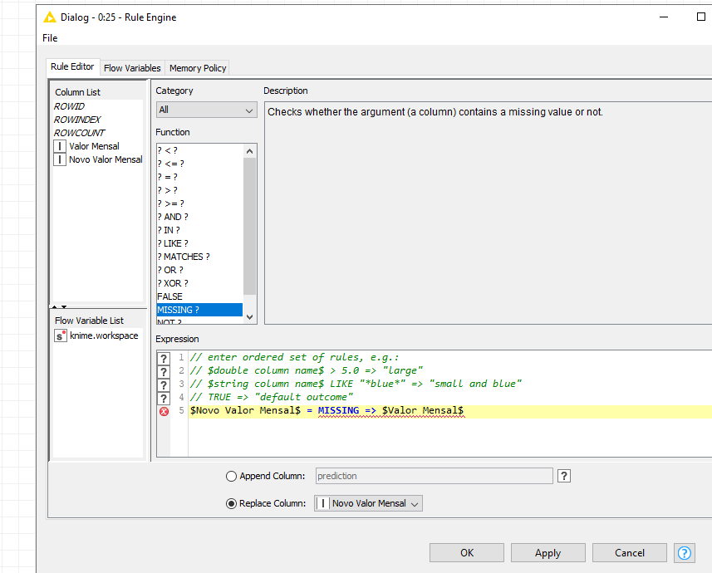Open the Replace Column dropdown Novo Valor Mensal

[368, 503]
